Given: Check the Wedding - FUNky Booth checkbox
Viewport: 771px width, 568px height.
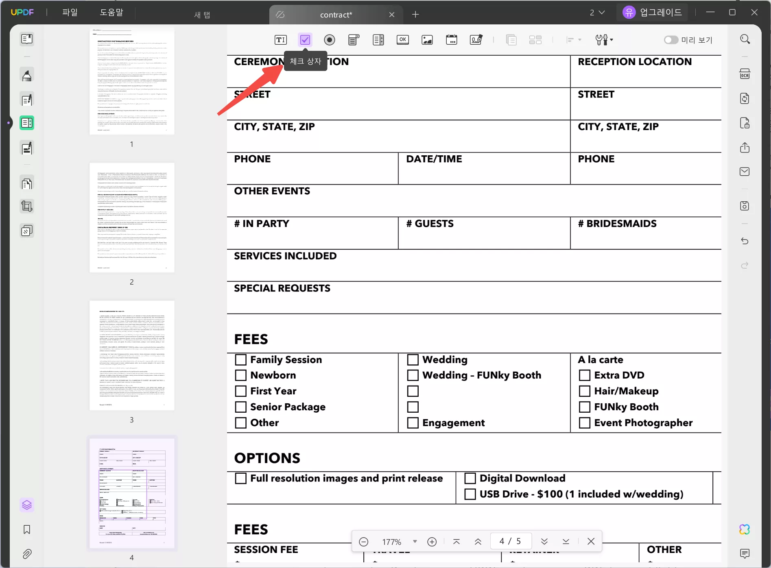Looking at the screenshot, I should pyautogui.click(x=413, y=375).
